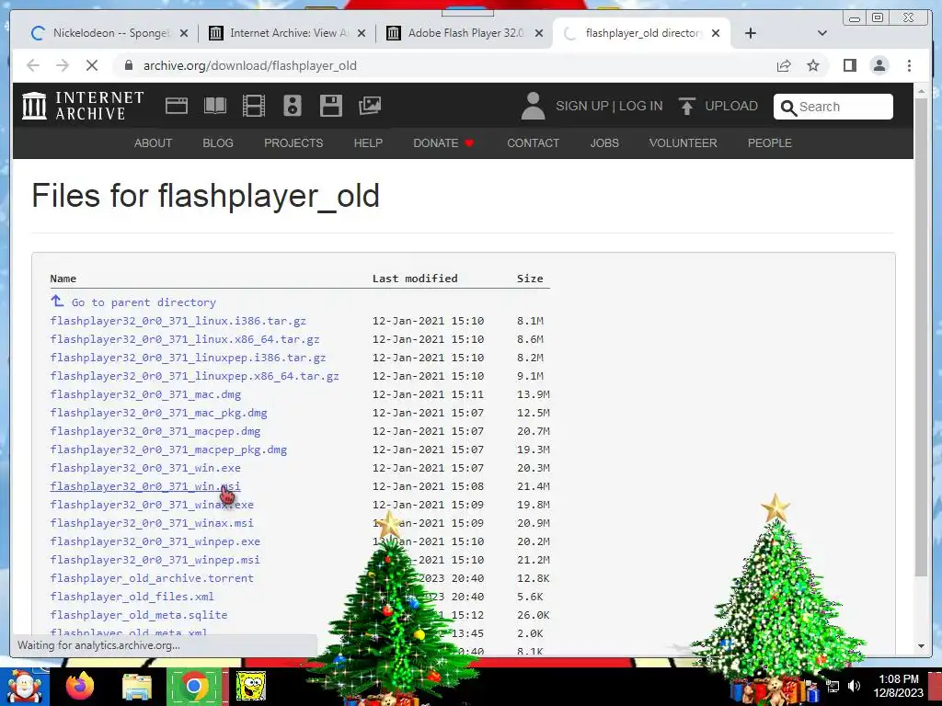Close the Adobe Flash Player 32.0 tab
942x706 pixels.
[539, 34]
